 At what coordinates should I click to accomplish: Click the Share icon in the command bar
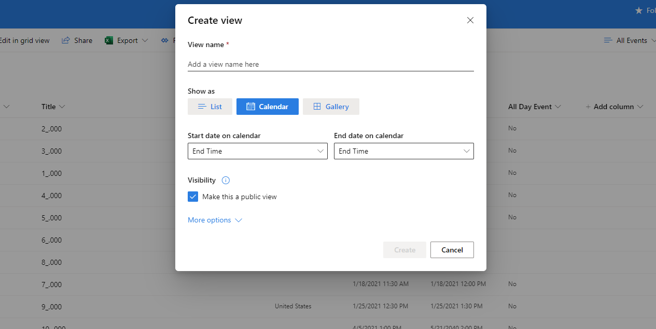pyautogui.click(x=65, y=40)
